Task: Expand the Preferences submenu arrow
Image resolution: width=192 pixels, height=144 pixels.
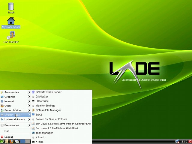Action: click(x=29, y=125)
